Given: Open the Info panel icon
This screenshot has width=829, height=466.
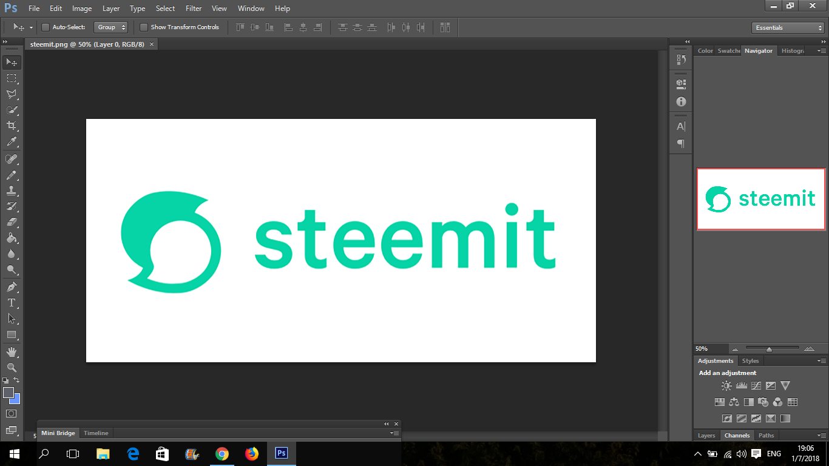Looking at the screenshot, I should coord(681,101).
